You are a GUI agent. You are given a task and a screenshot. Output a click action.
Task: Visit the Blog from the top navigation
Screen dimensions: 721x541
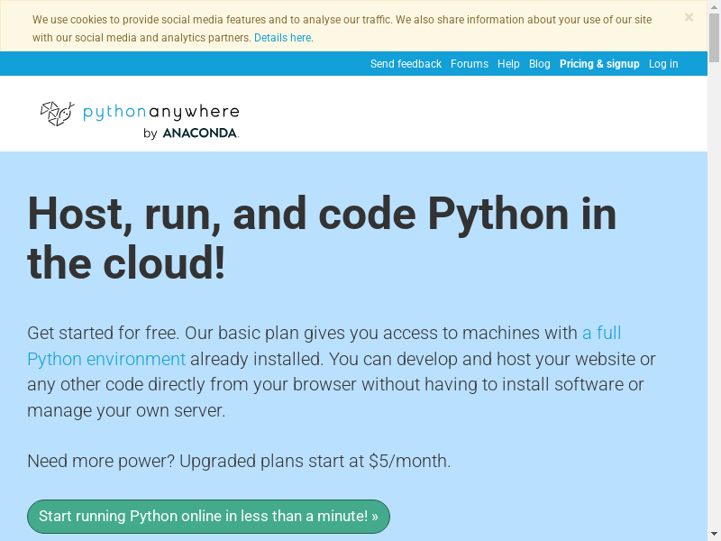539,64
